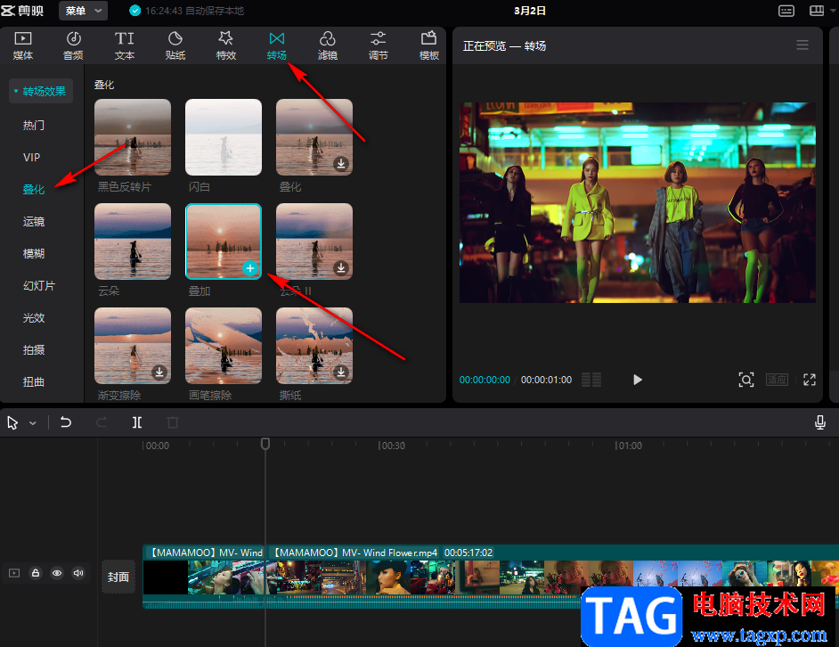This screenshot has width=839, height=647.
Task: Click the 剪映 app logo
Action: point(23,11)
